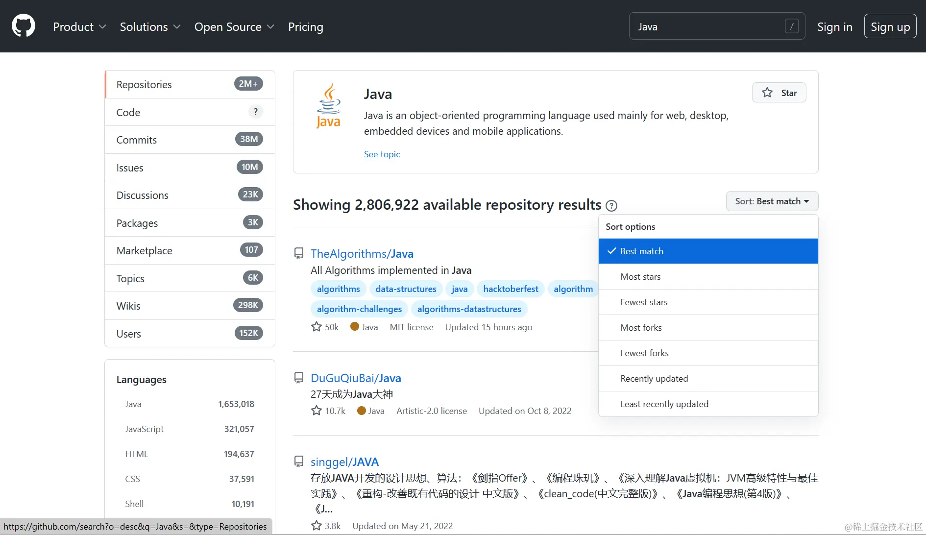
Task: Select the Users result type
Action: (190, 334)
